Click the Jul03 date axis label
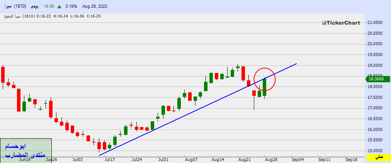 pos(78,159)
